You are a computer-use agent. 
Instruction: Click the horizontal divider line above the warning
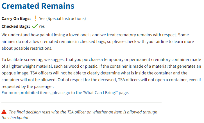81,102
